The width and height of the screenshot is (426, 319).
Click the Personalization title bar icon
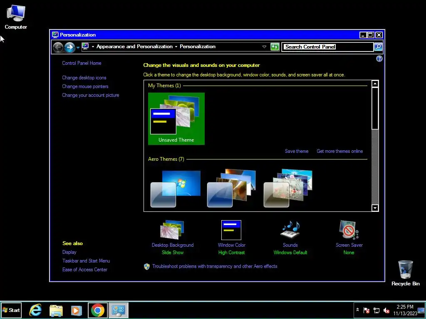(55, 35)
